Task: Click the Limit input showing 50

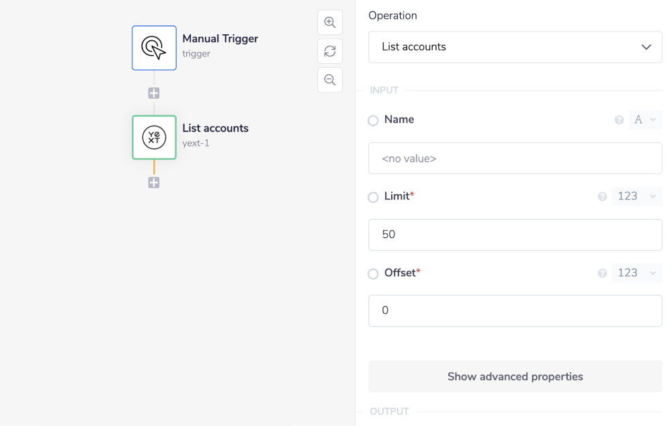Action: coord(515,235)
